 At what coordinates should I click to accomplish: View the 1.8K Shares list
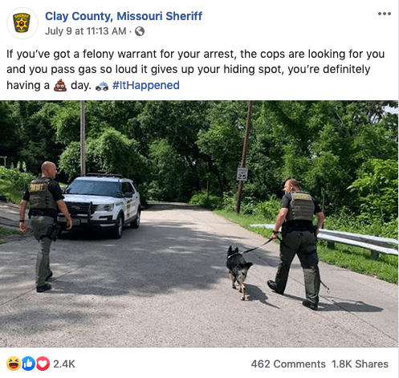pos(360,364)
